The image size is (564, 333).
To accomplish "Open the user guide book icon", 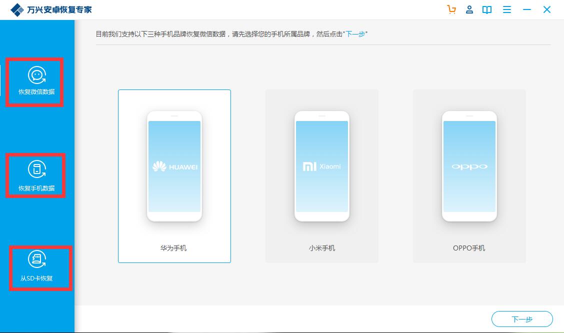I will pos(487,9).
